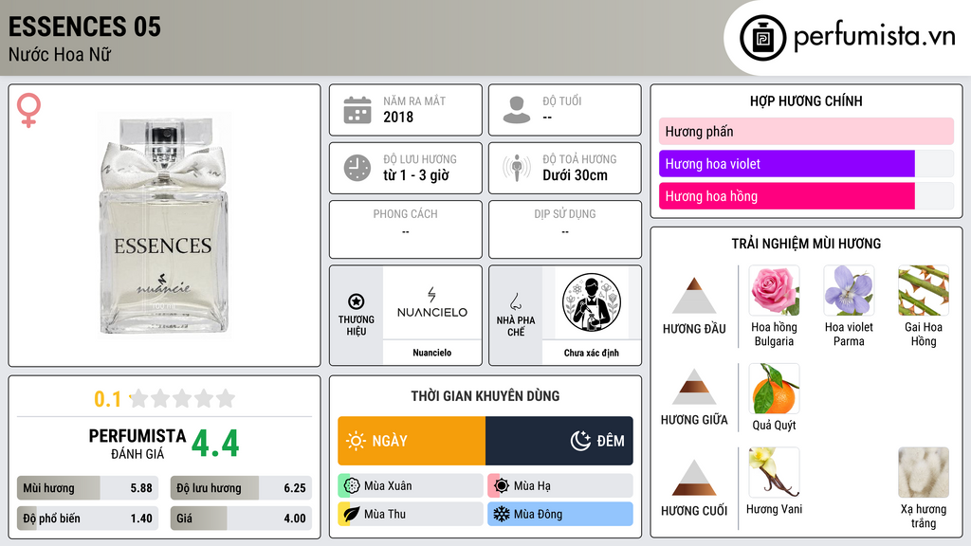The height and width of the screenshot is (546, 971).
Task: Click the Essences perfume bottle photo
Action: click(x=164, y=226)
